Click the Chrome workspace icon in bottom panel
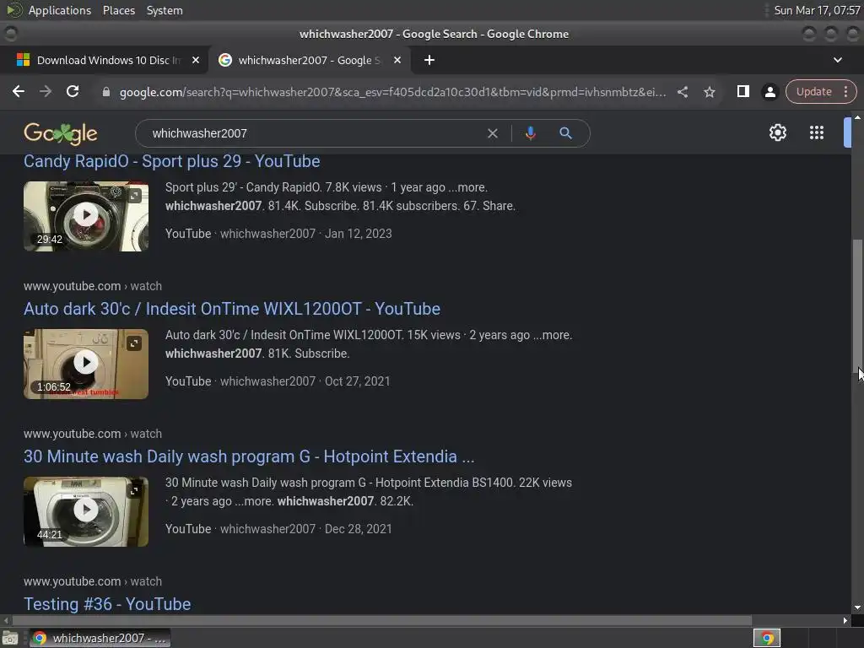The height and width of the screenshot is (648, 864). point(766,638)
